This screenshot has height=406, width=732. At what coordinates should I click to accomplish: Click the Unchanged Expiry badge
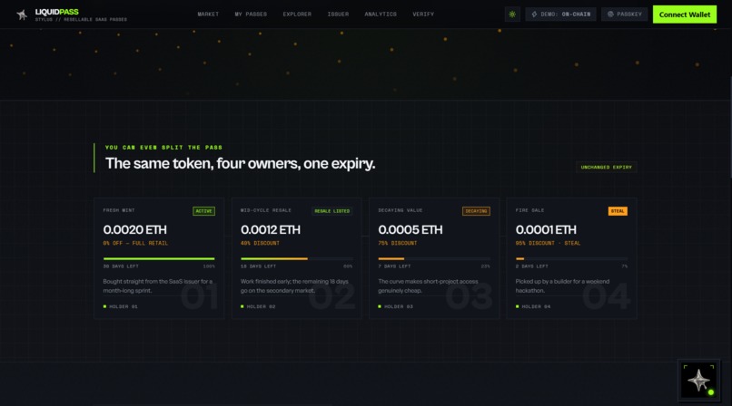(606, 167)
